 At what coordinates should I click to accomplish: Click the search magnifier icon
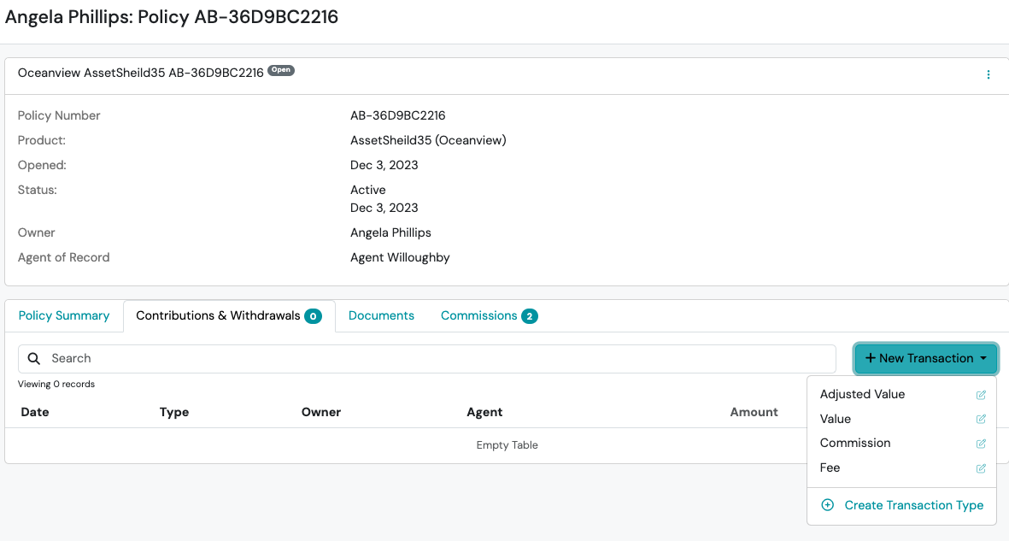(34, 359)
